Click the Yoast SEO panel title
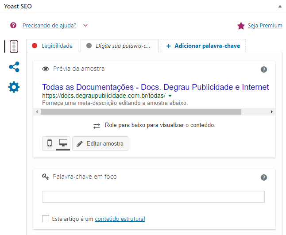Screen dimensions: 286x235 [18, 6]
